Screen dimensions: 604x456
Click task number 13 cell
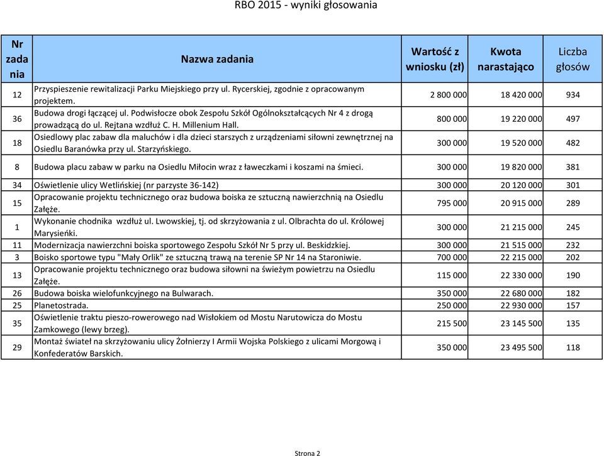coord(17,275)
